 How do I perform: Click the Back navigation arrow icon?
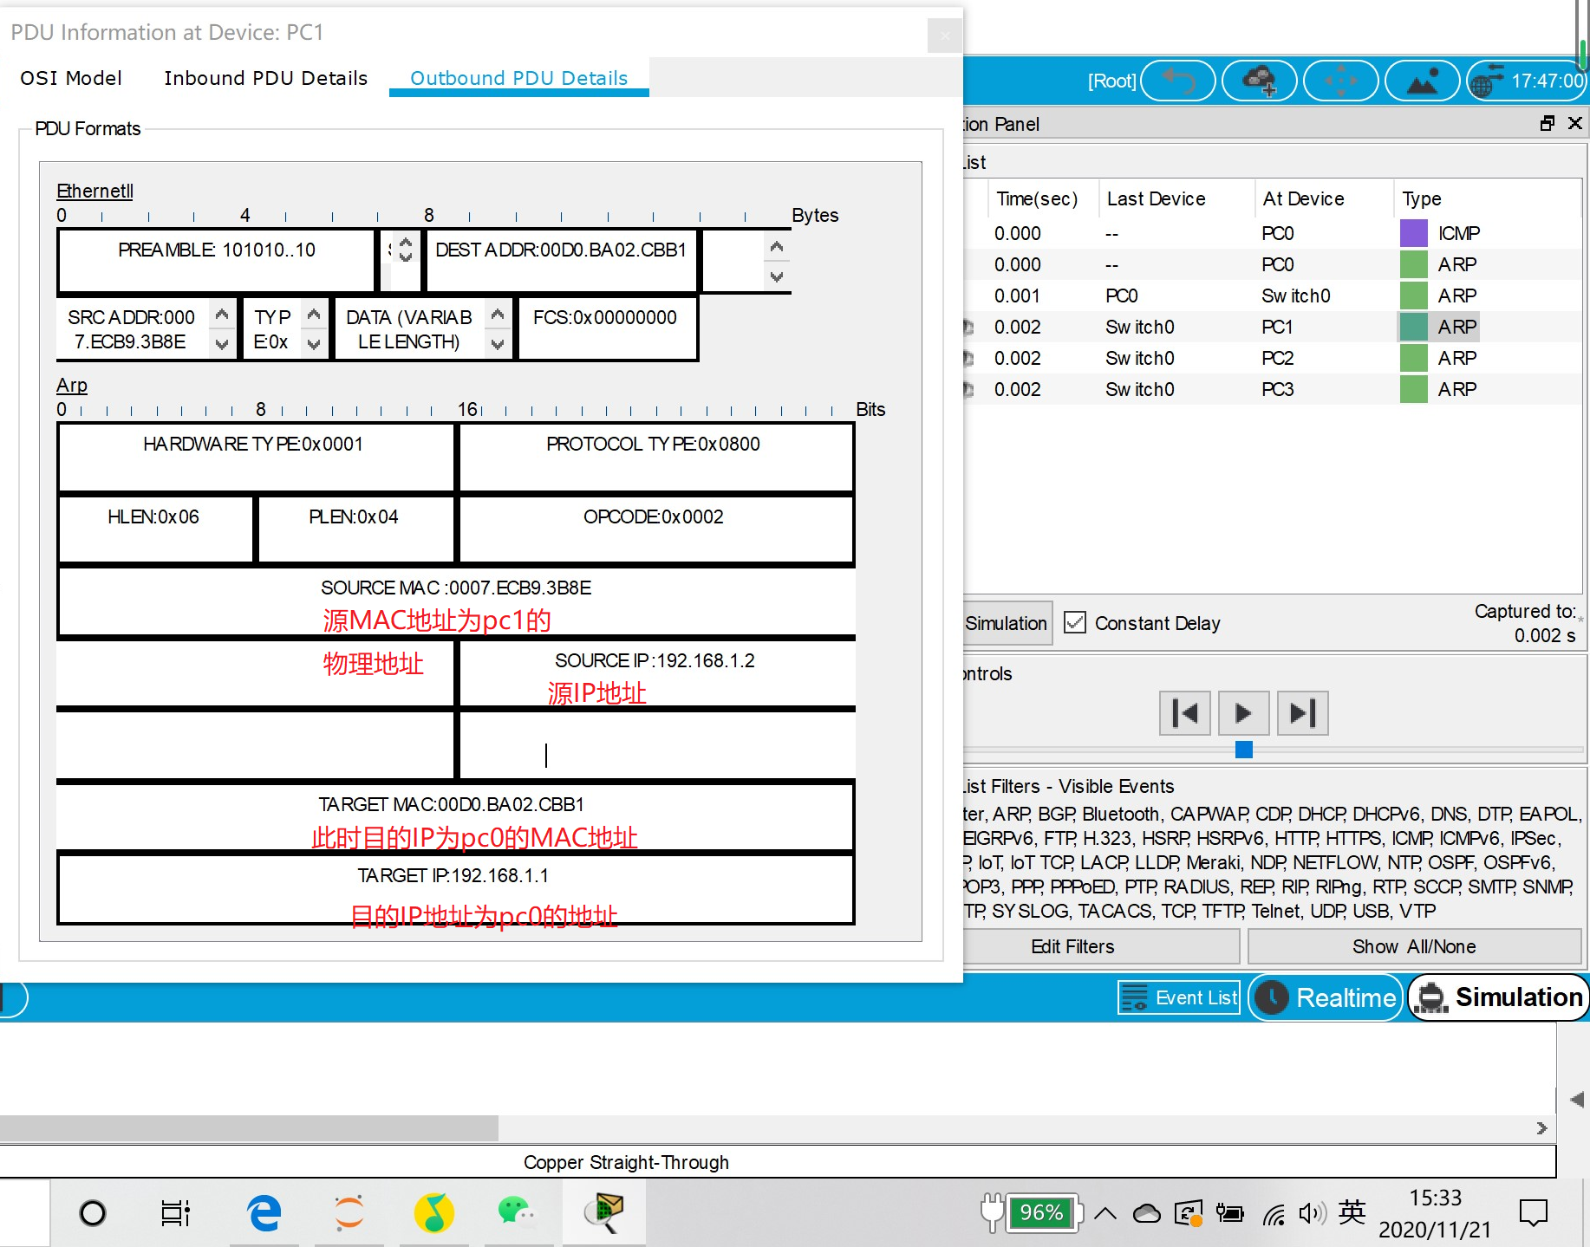1177,80
